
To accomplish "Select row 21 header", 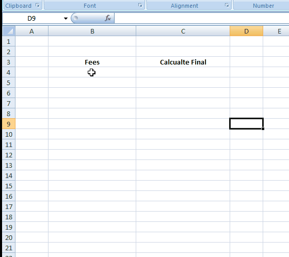I will click(9, 248).
